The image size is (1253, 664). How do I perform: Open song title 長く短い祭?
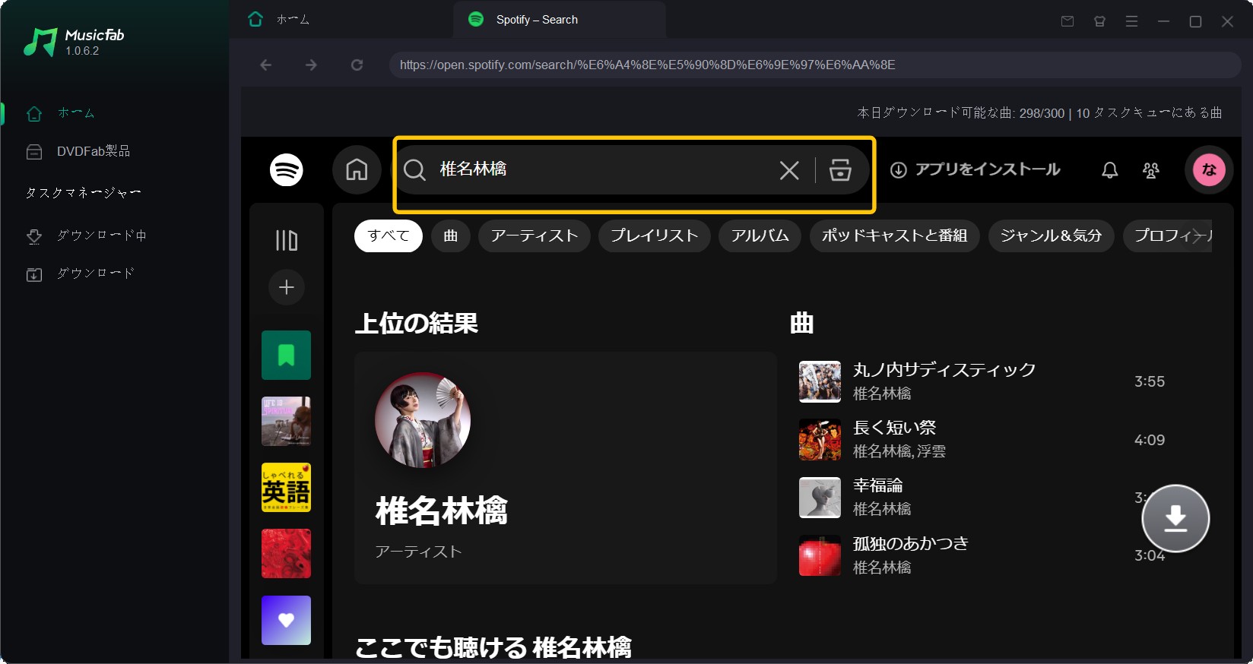click(x=895, y=428)
